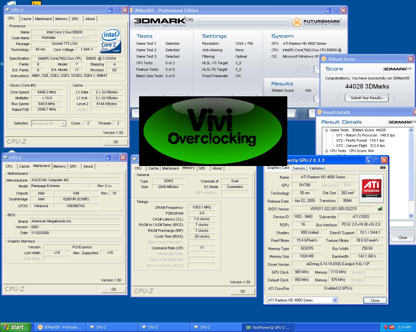The image size is (416, 332).
Task: Open SPD tab in the CPU-Z CPU window
Action: click(x=75, y=19)
